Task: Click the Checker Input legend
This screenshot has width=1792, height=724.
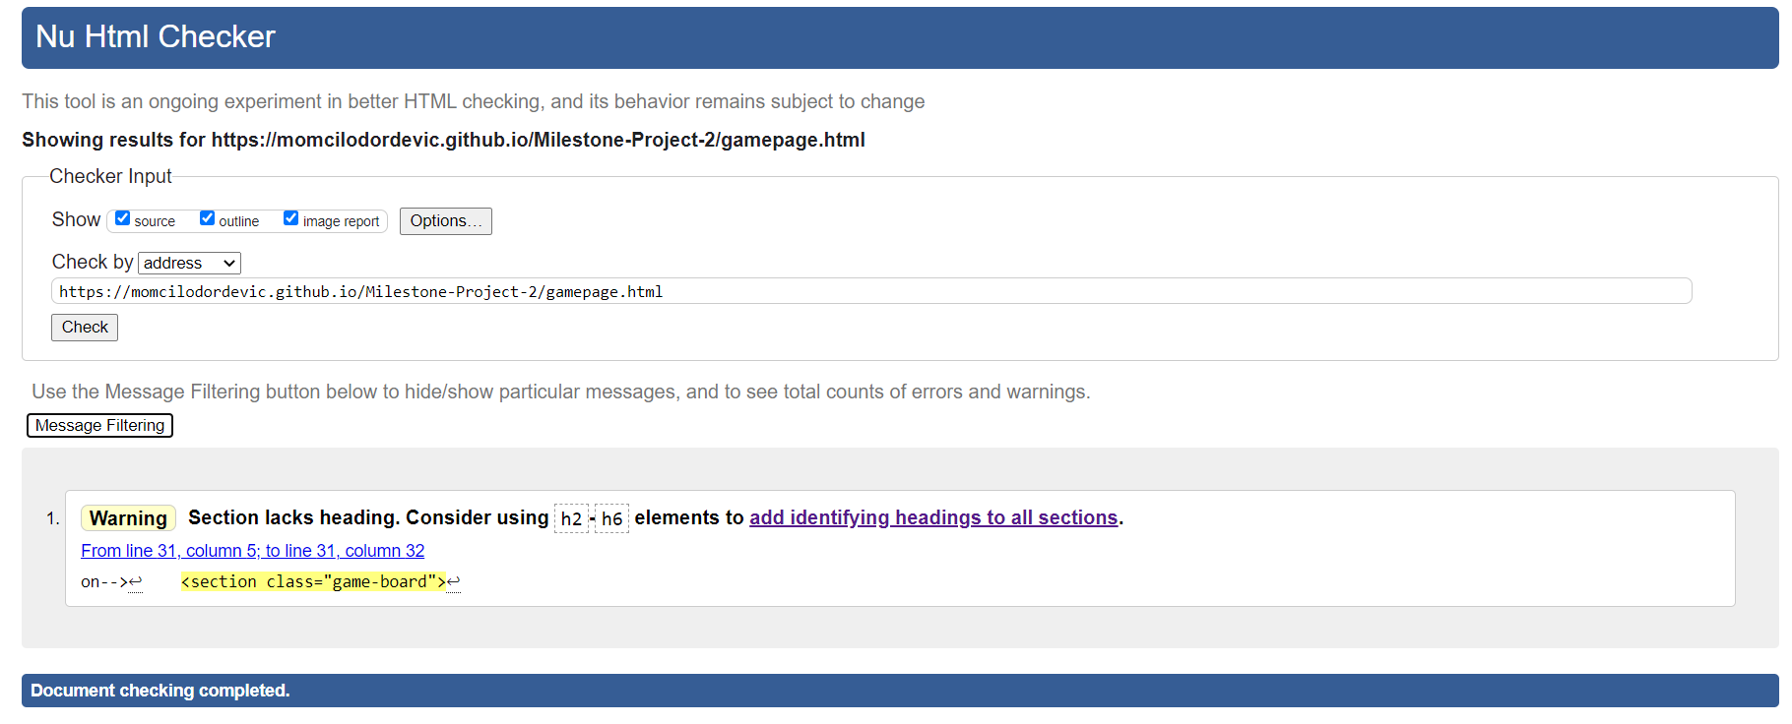Action: (110, 176)
